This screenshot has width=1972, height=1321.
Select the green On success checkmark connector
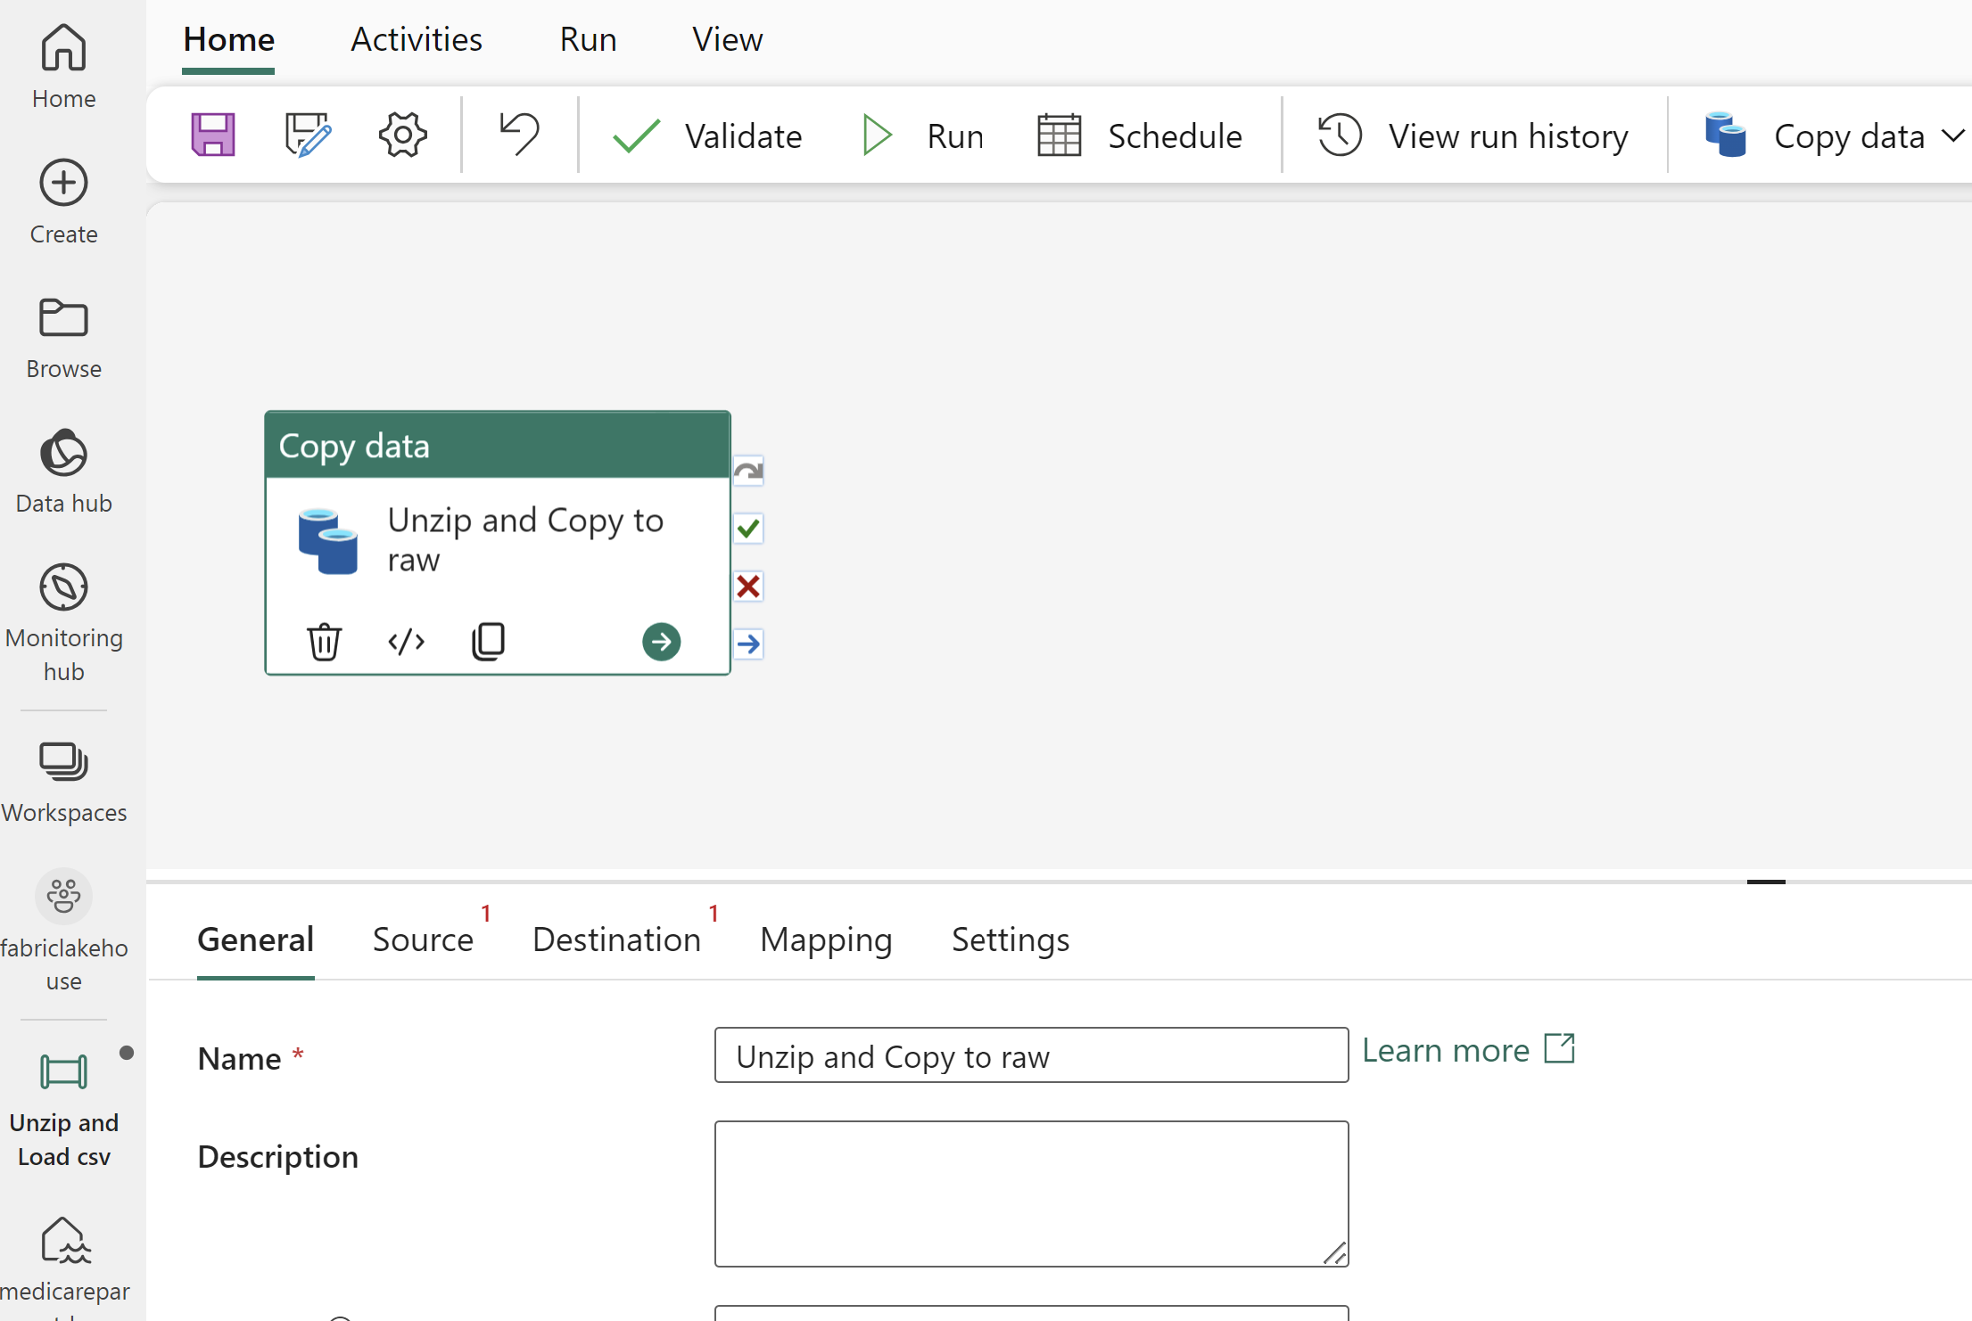pyautogui.click(x=748, y=529)
